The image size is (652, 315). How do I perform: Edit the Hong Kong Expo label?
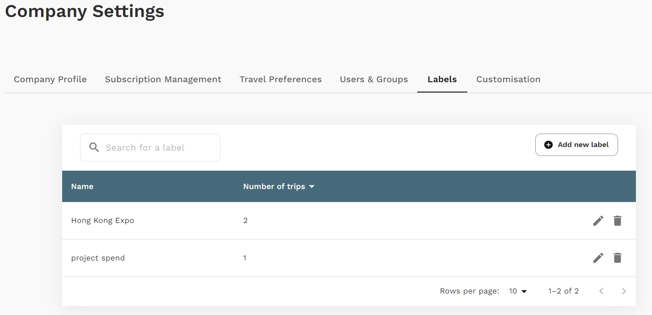pyautogui.click(x=598, y=221)
